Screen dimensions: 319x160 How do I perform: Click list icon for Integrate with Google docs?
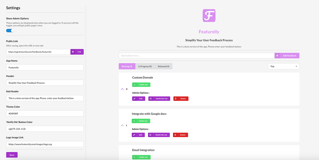pyautogui.click(x=150, y=135)
